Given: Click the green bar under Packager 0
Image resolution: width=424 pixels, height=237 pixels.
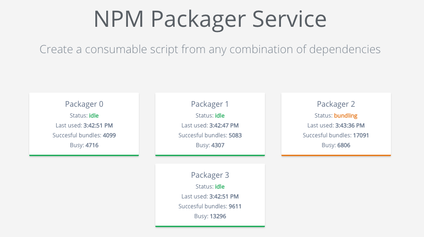Looking at the screenshot, I should coord(84,155).
